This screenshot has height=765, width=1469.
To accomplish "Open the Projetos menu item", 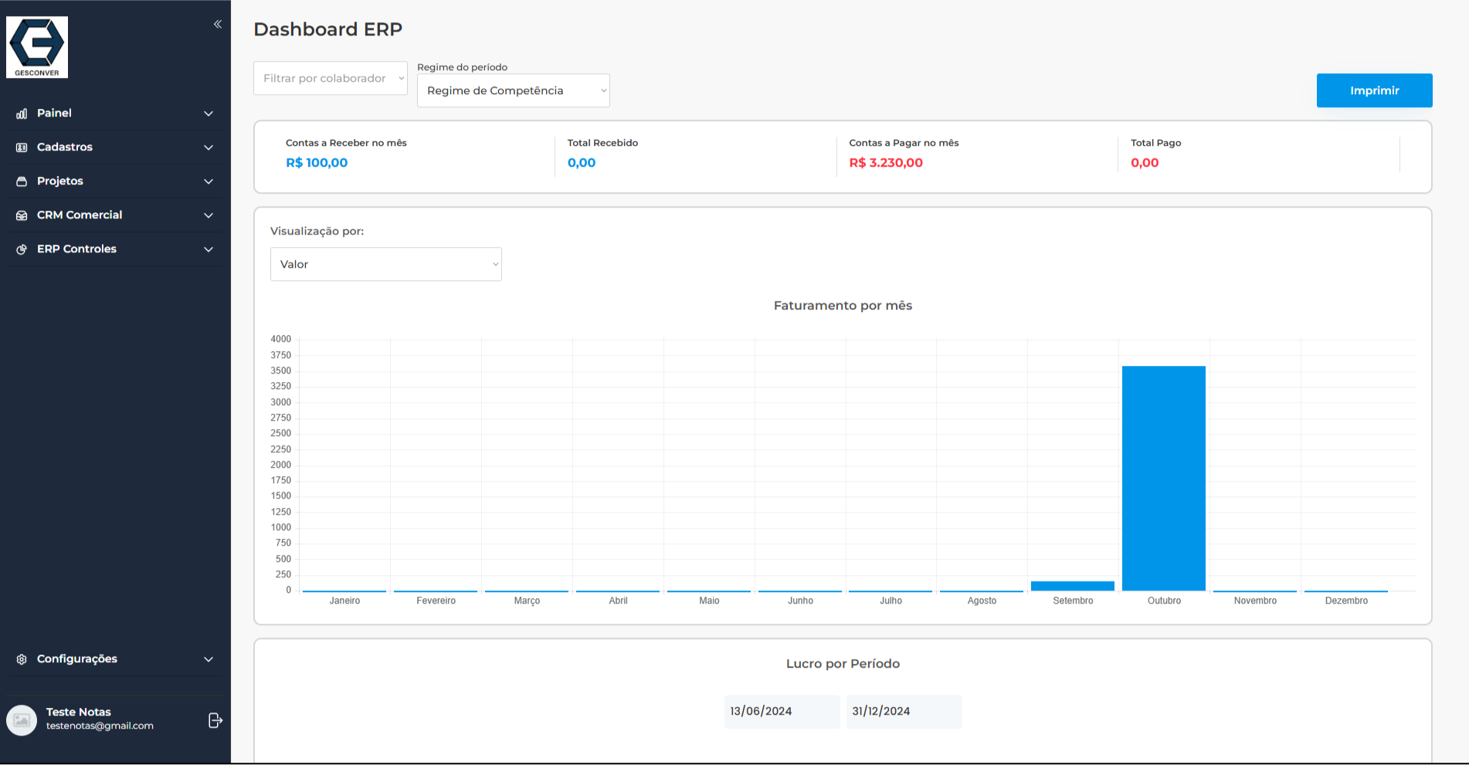I will (x=115, y=181).
